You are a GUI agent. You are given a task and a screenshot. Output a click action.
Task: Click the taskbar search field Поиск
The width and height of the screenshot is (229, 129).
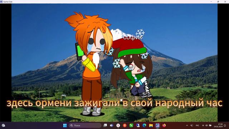85,125
